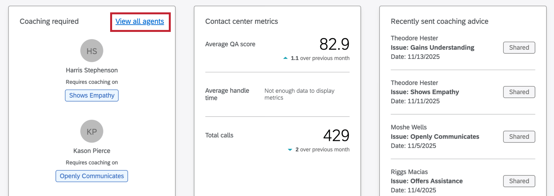Image resolution: width=554 pixels, height=196 pixels.
Task: Click Shared for Riggs Macias Offers Assistance
Action: pyautogui.click(x=519, y=181)
